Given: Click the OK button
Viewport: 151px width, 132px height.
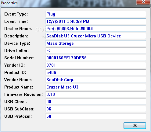Looking at the screenshot, I should [135, 126].
